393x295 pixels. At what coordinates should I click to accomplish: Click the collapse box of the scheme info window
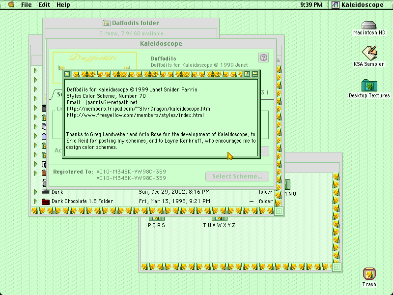point(255,74)
